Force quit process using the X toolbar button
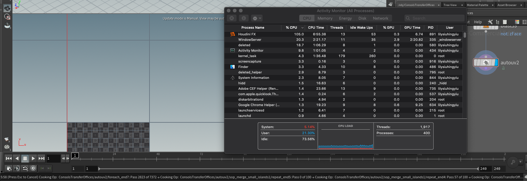This screenshot has height=181, width=527. [x=232, y=18]
